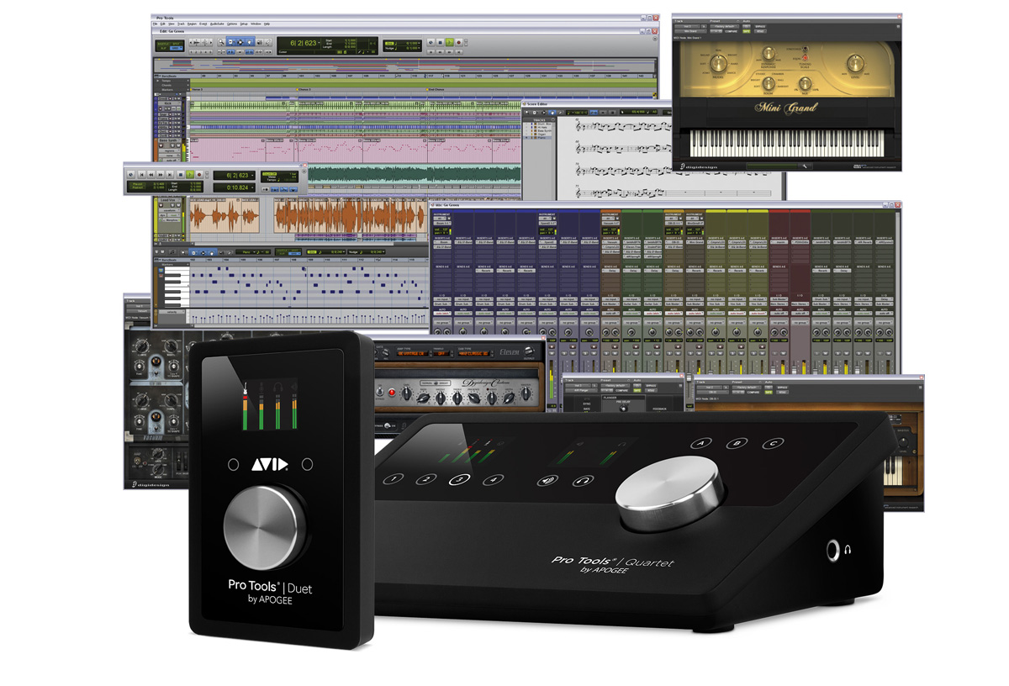Enable Grid edit mode
Screen dimensions: 1009x686
[177, 48]
